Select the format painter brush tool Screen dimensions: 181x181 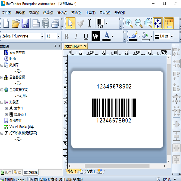click(80, 23)
